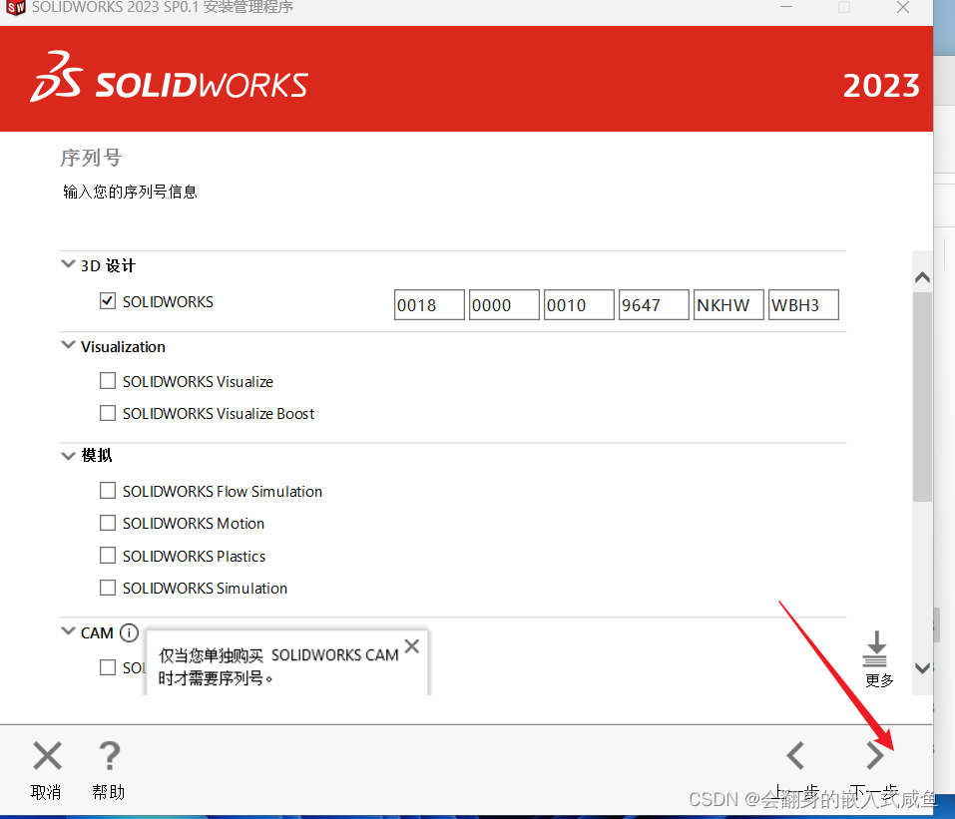Collapse the Visualization section
Screen dimensions: 955x819
68,344
